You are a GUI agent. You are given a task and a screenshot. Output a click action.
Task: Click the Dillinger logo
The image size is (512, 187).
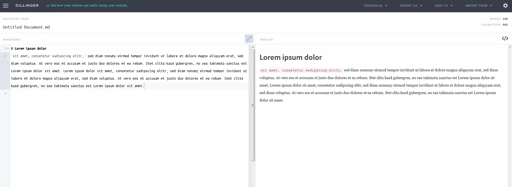pos(27,6)
